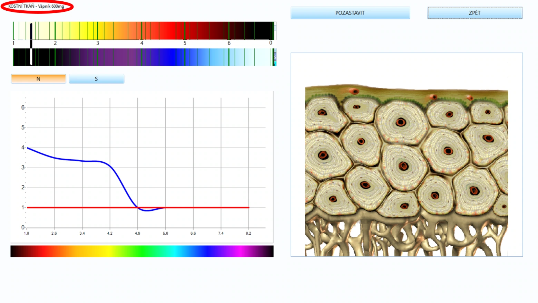
Task: Select the N mode toggle
Action: pyautogui.click(x=38, y=79)
